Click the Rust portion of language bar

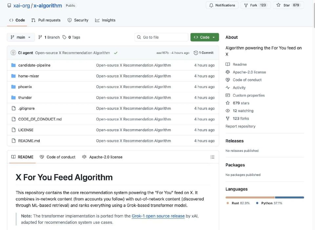(249, 197)
